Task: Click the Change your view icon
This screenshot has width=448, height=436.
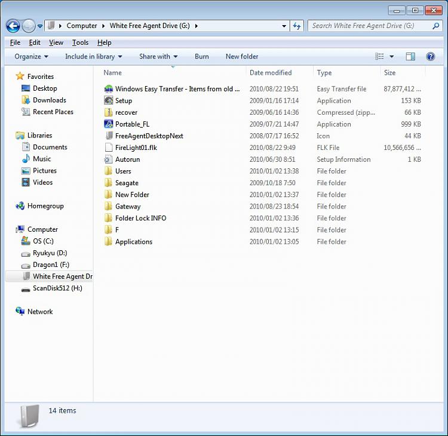Action: pos(379,56)
